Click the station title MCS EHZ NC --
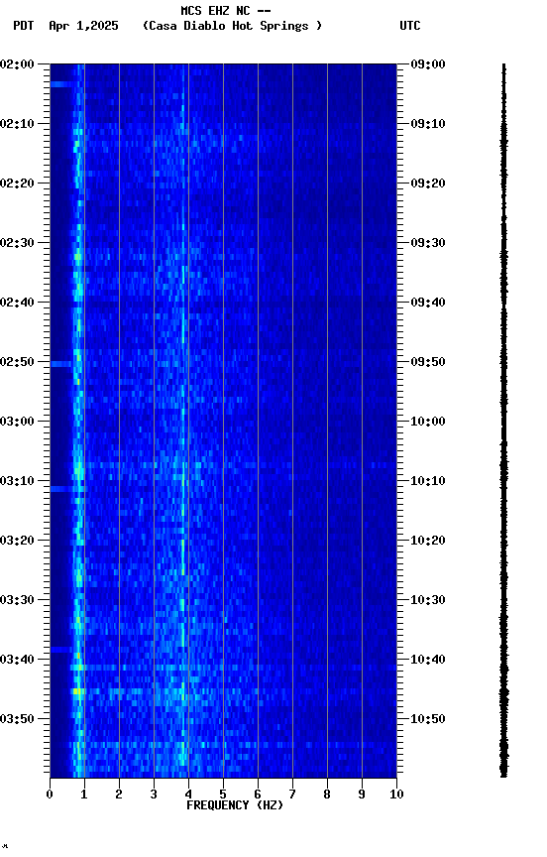547x857 pixels. pyautogui.click(x=226, y=10)
